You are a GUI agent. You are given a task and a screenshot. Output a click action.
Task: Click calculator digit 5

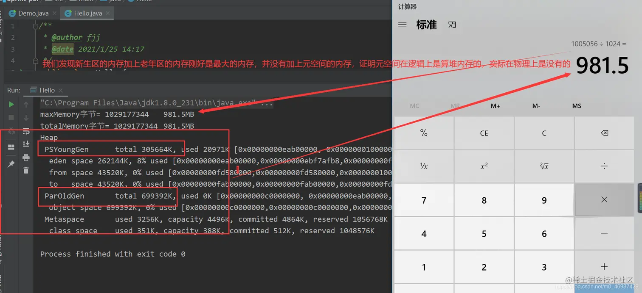click(484, 233)
